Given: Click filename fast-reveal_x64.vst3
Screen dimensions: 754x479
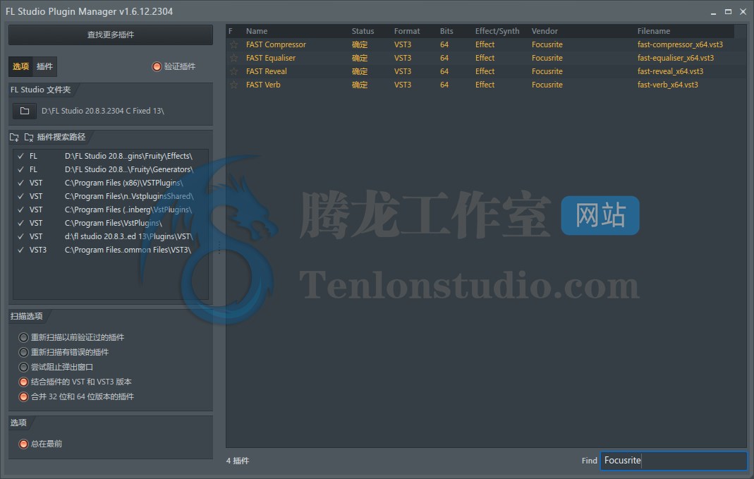Looking at the screenshot, I should pos(670,72).
